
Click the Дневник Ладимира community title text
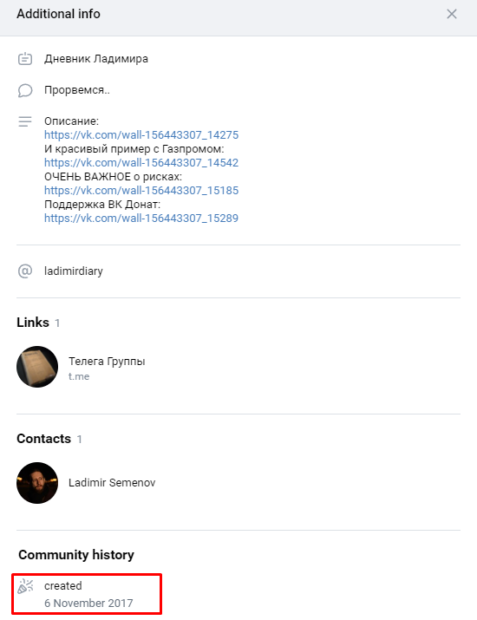tap(96, 58)
